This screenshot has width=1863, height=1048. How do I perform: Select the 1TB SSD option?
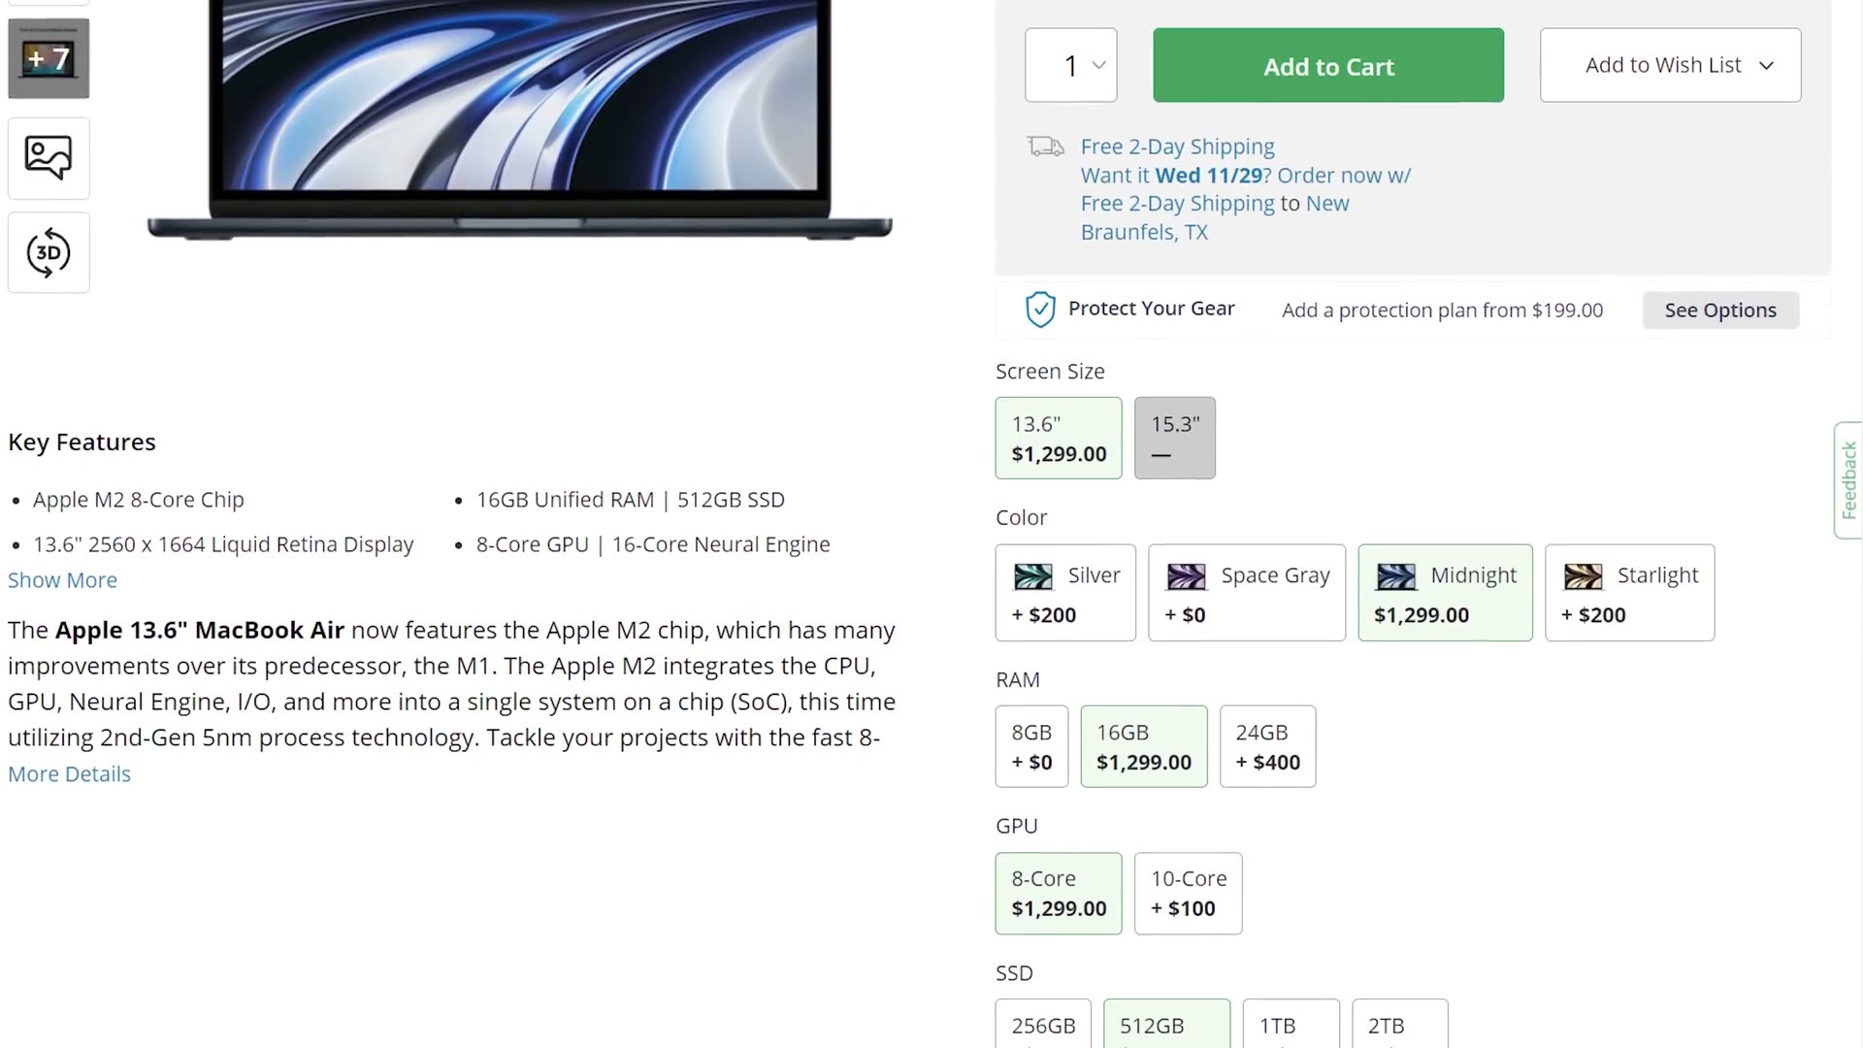click(x=1291, y=1024)
